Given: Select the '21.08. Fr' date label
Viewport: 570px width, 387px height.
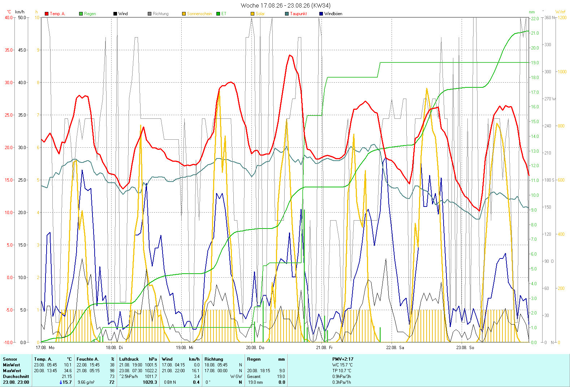Looking at the screenshot, I should pyautogui.click(x=324, y=348).
